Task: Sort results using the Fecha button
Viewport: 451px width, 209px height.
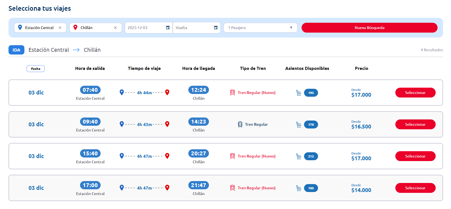Action: pyautogui.click(x=36, y=69)
